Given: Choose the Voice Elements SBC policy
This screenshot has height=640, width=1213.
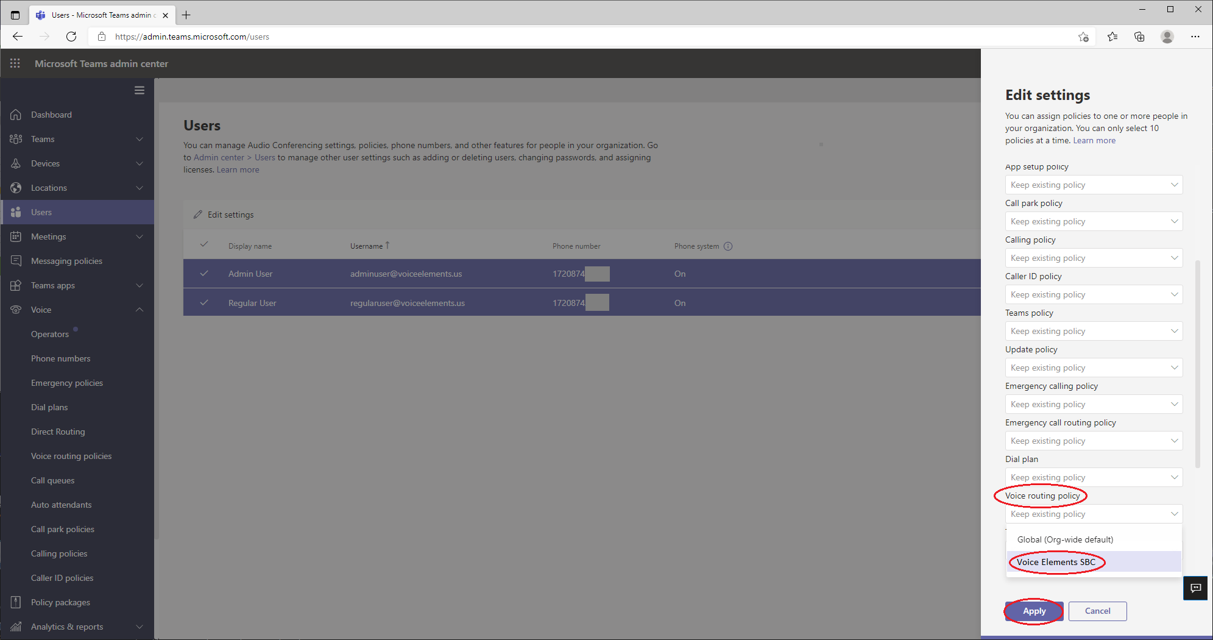Looking at the screenshot, I should pos(1094,562).
